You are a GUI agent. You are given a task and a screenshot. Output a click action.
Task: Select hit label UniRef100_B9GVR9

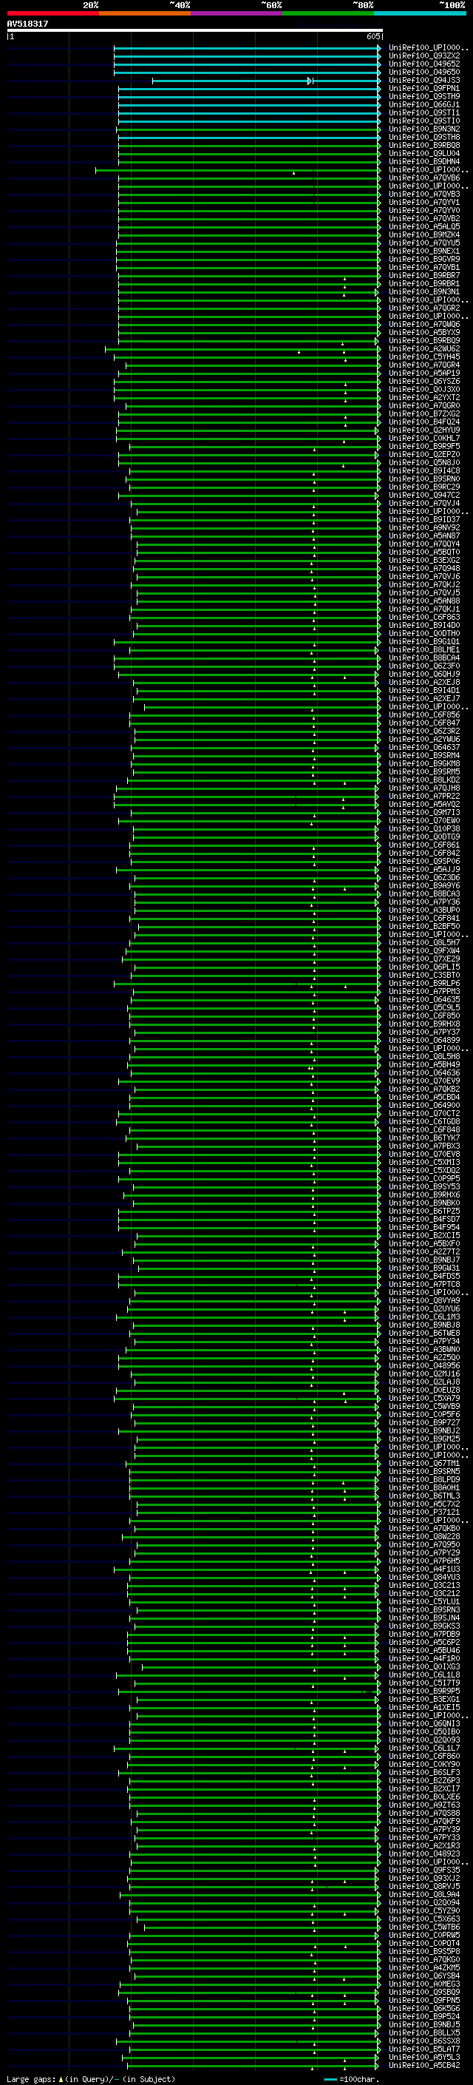[424, 259]
